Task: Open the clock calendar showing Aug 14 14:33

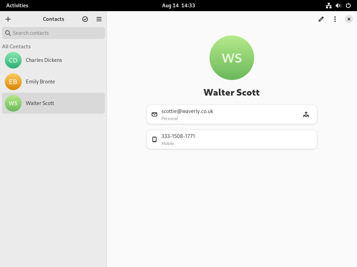Action: pyautogui.click(x=178, y=6)
